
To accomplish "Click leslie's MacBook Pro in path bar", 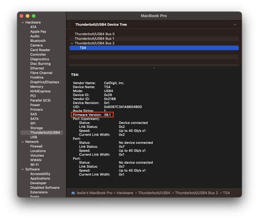I will (x=95, y=193).
